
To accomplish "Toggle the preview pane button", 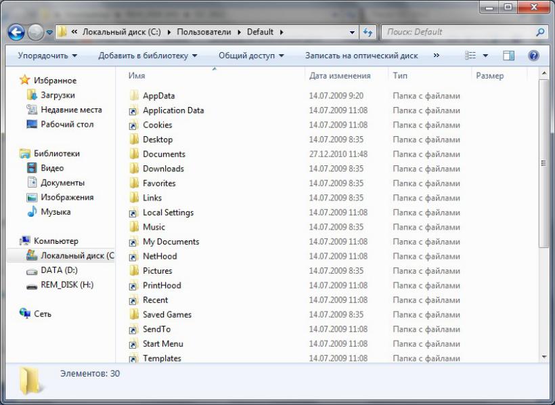I will point(508,56).
